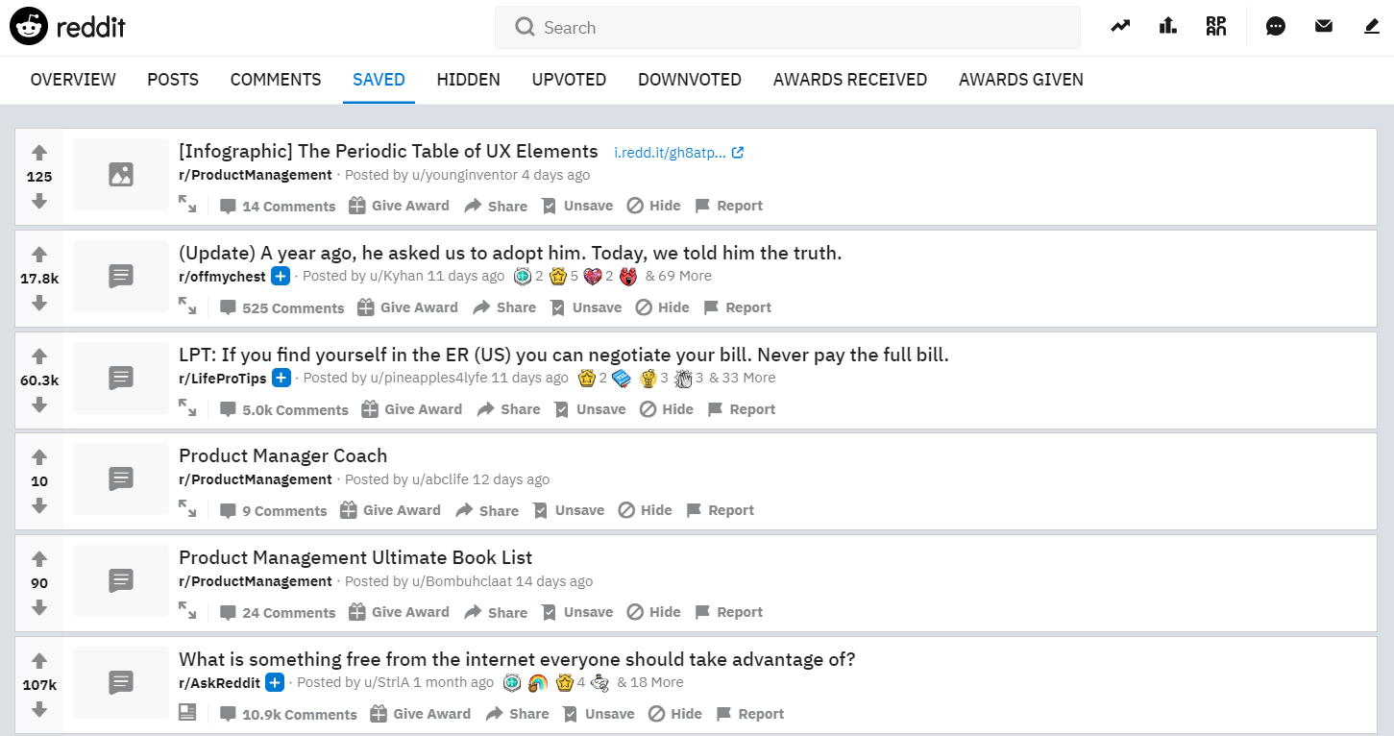Open the Popular trending arrow icon
Viewport: 1394px width, 736px height.
coord(1120,27)
